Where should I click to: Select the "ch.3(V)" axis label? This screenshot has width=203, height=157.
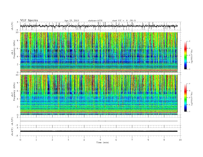pos(12,121)
